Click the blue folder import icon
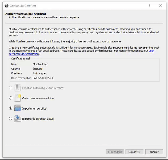This screenshot has width=168, height=160. tap(18, 108)
